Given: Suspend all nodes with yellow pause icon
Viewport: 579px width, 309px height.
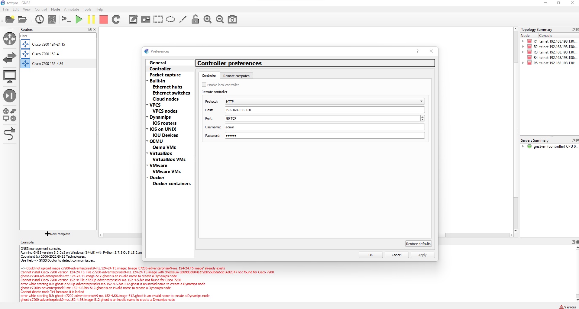Looking at the screenshot, I should [x=91, y=19].
